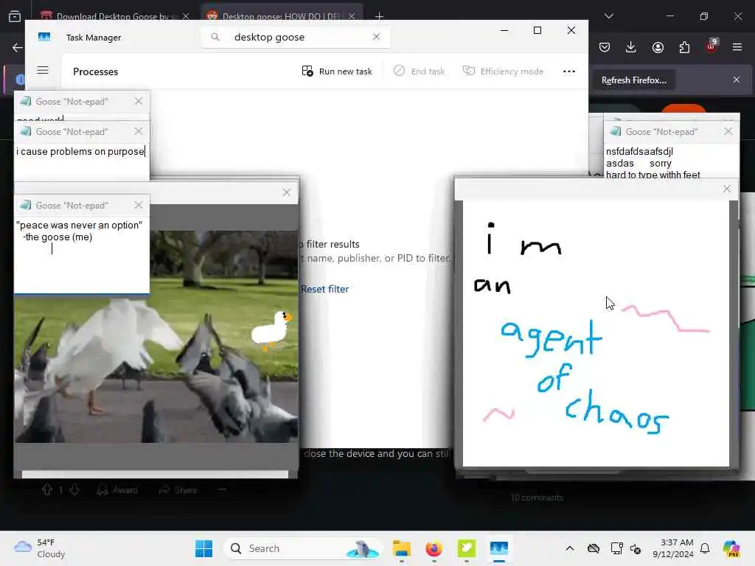Click the white desktop goose
The width and height of the screenshot is (755, 566).
[x=271, y=329]
